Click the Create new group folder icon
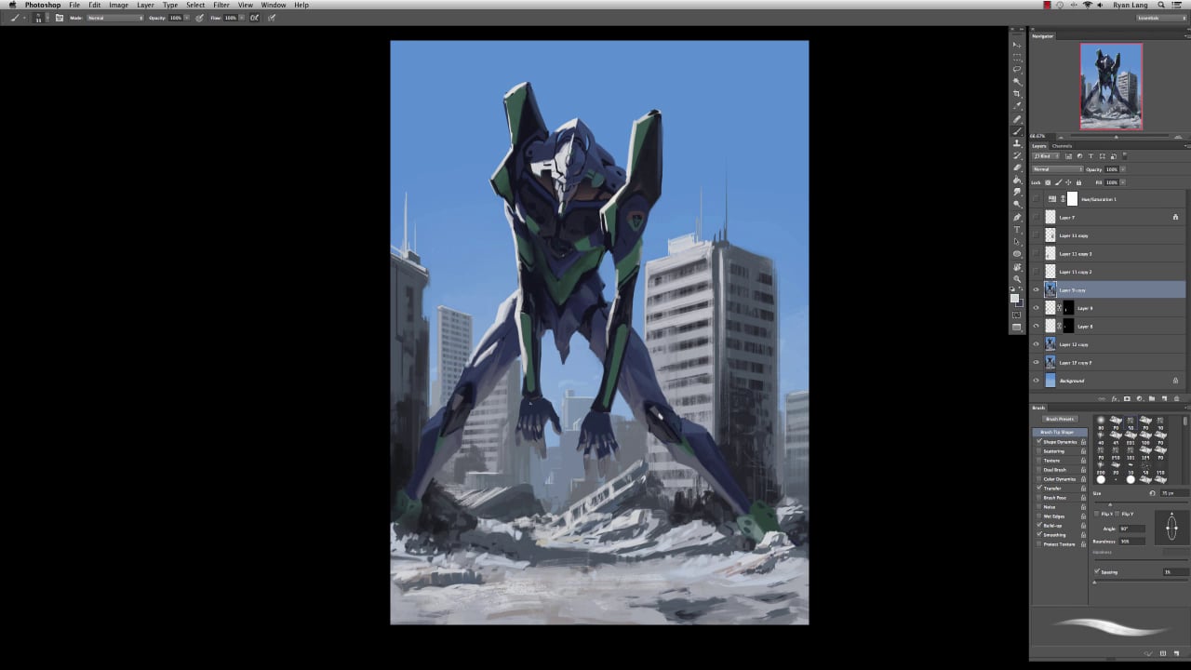Image resolution: width=1191 pixels, height=670 pixels. coord(1152,399)
